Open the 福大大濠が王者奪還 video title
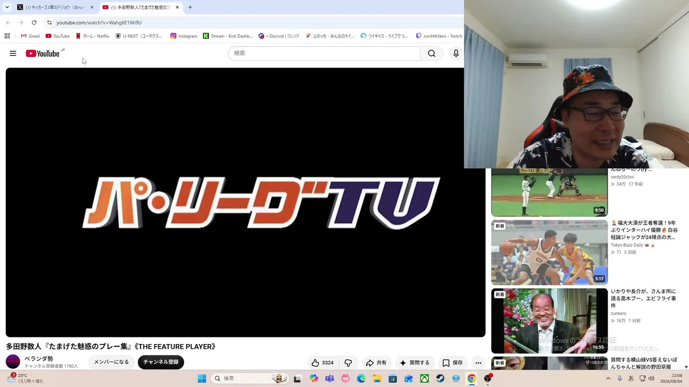Screen dimensions: 689x387 point(644,230)
